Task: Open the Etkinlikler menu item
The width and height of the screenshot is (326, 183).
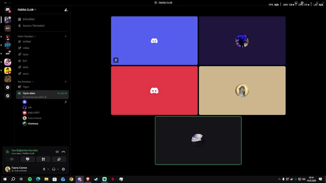Action: pyautogui.click(x=42, y=19)
